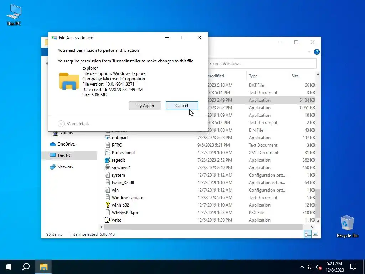Click the 5,184 KB size cell
The image size is (365, 274).
tap(307, 100)
